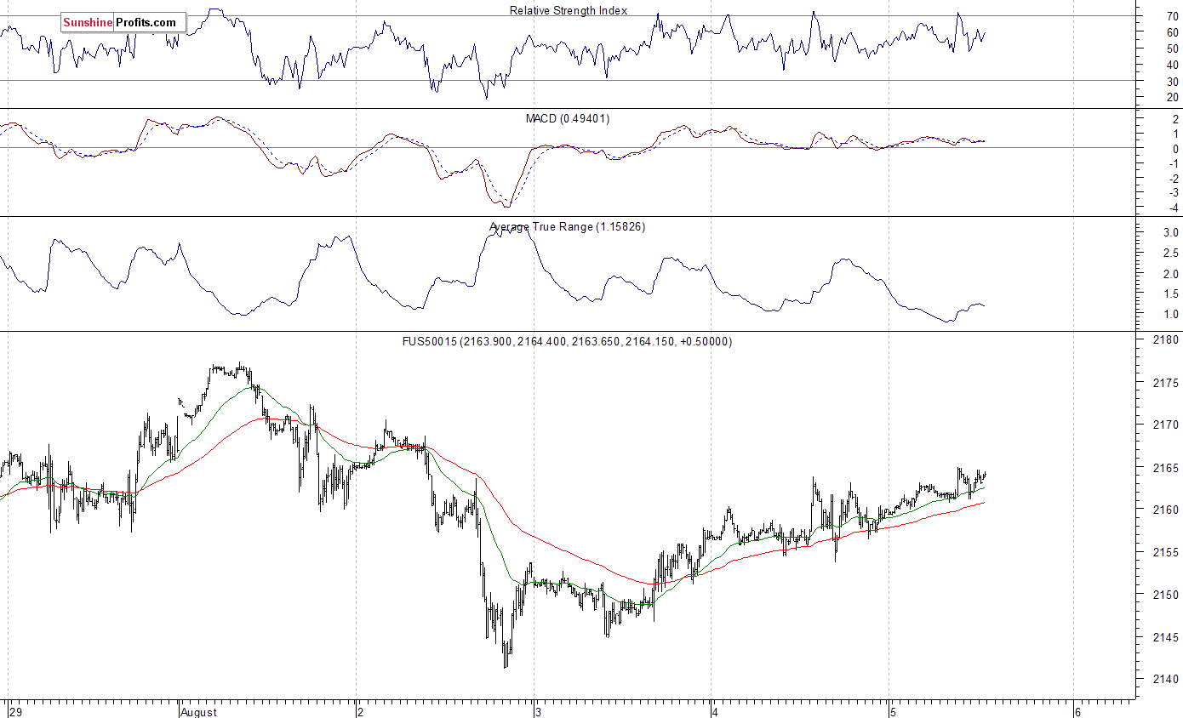
Task: Click the 2140 price level label
Action: click(1168, 680)
